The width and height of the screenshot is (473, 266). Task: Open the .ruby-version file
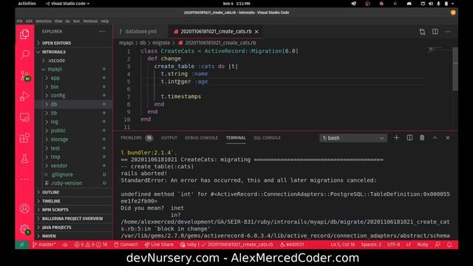pos(74,183)
